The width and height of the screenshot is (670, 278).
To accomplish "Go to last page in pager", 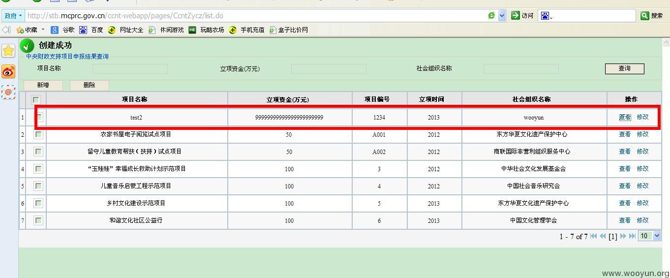I will pos(632,236).
